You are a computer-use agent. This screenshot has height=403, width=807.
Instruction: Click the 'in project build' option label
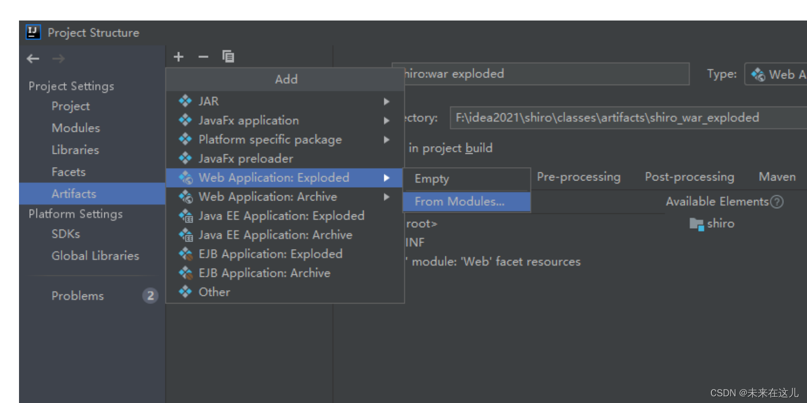pyautogui.click(x=451, y=148)
